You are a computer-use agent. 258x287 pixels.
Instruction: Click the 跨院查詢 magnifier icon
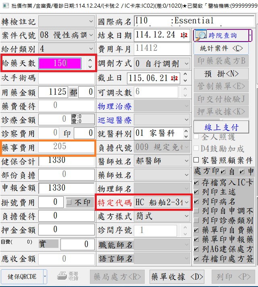(200, 35)
